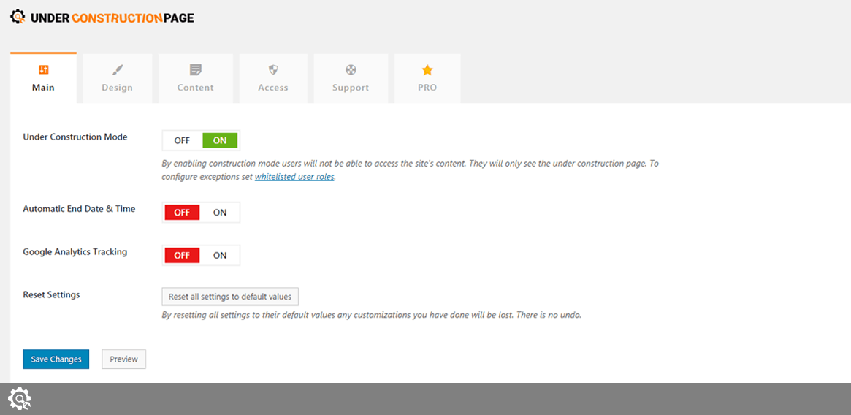851x415 pixels.
Task: Open the Content tab label
Action: [x=195, y=88]
